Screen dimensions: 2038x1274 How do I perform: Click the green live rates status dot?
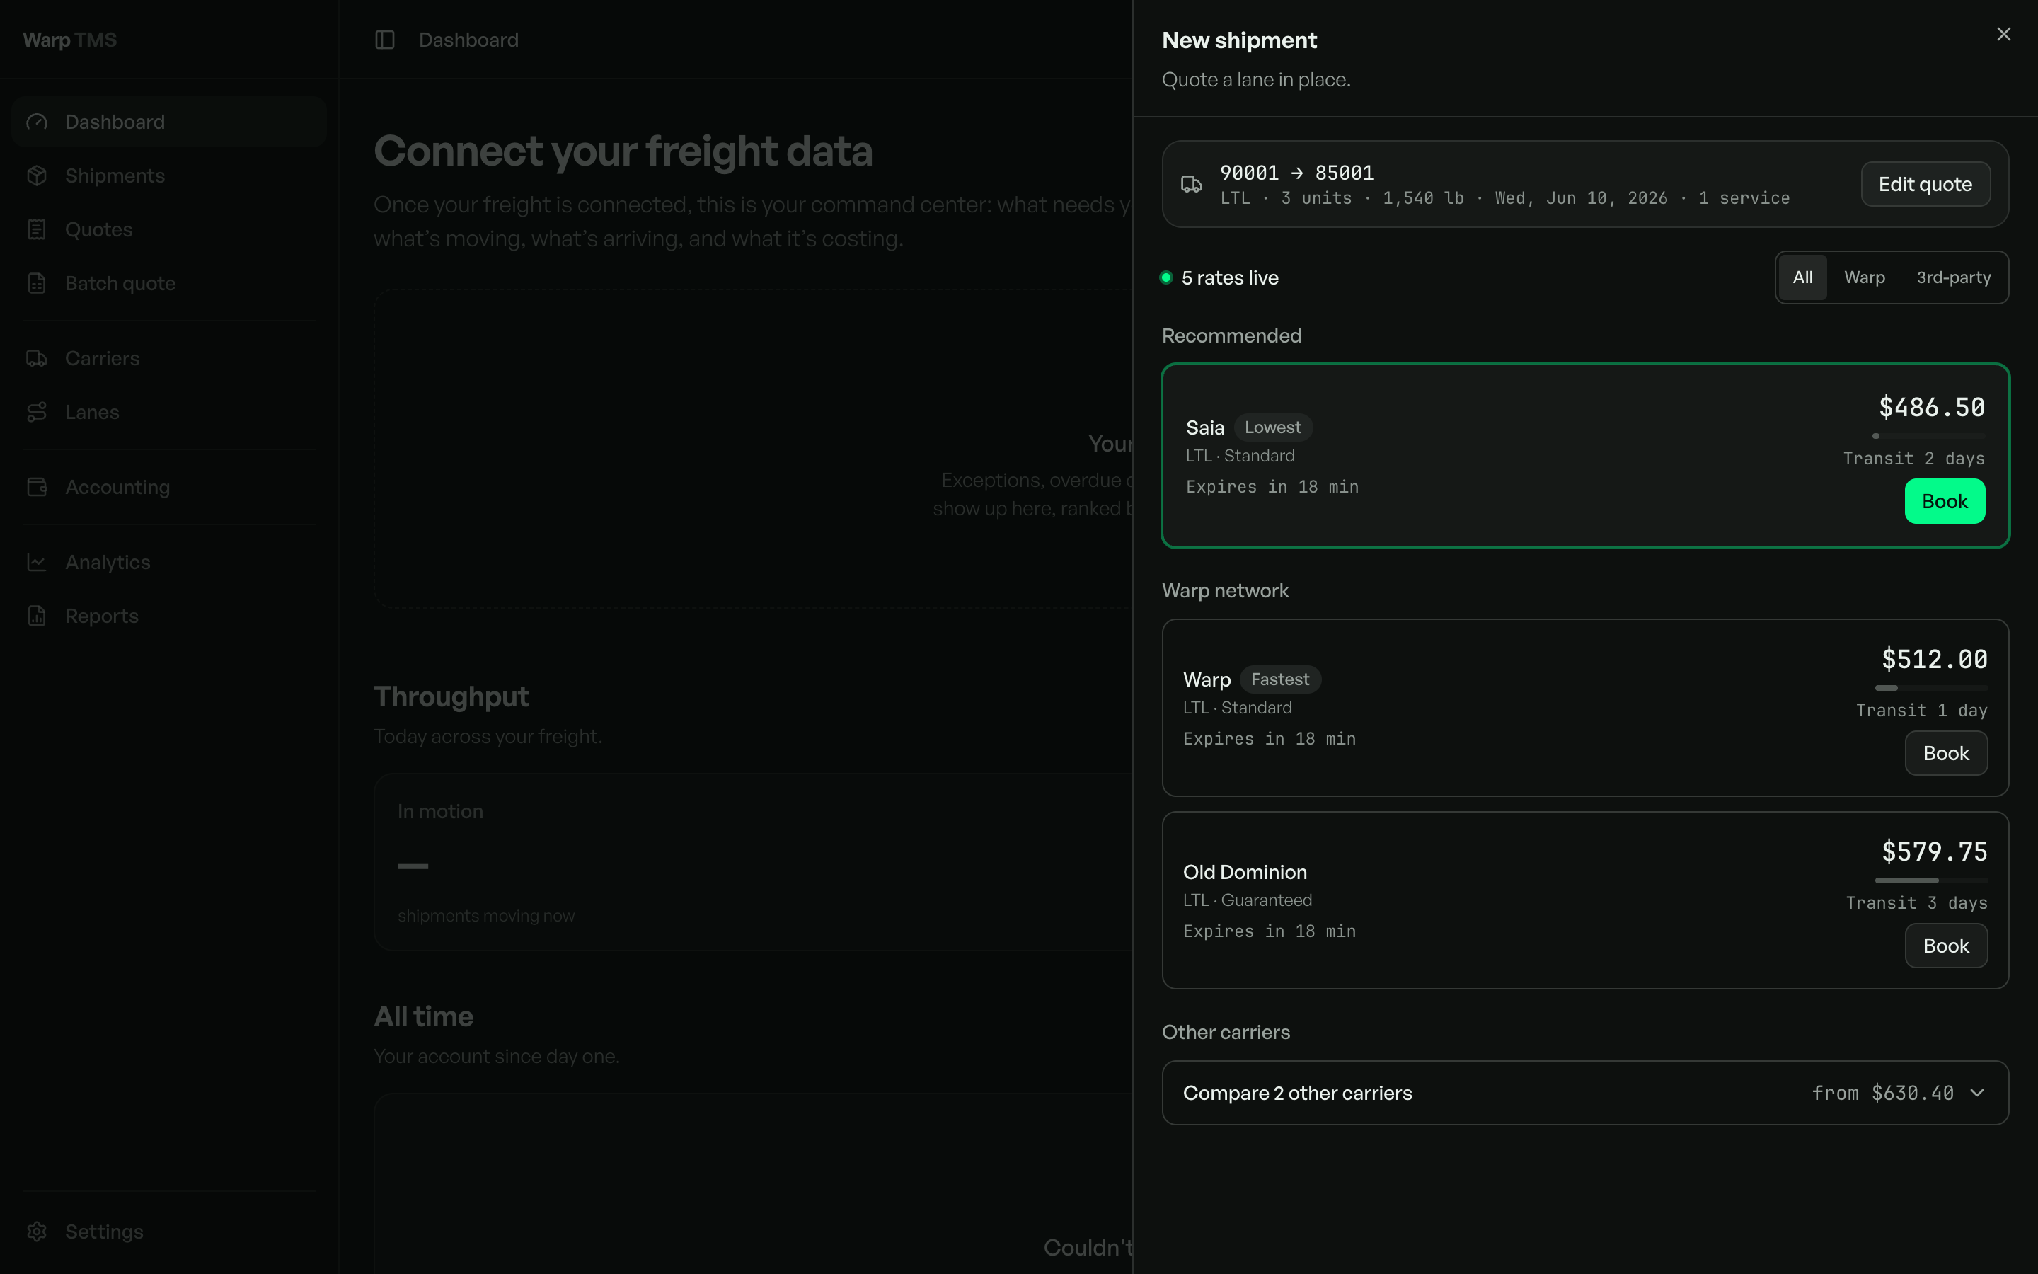coord(1166,278)
